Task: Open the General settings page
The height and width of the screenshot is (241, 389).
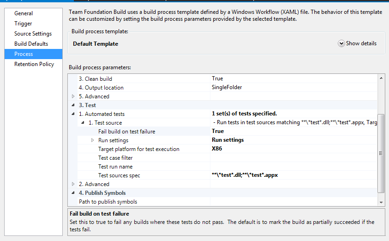Action: [x=24, y=13]
